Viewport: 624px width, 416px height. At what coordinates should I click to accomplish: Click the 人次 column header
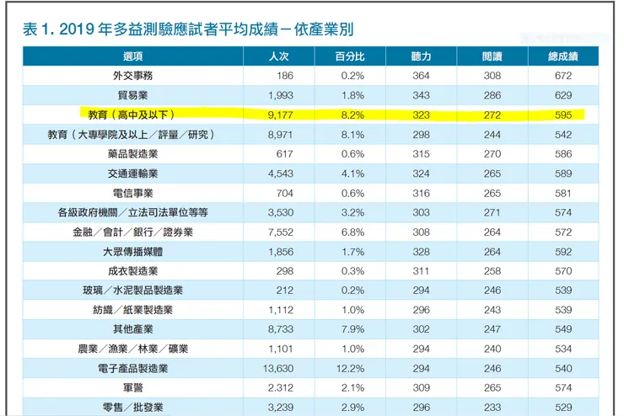click(x=279, y=56)
